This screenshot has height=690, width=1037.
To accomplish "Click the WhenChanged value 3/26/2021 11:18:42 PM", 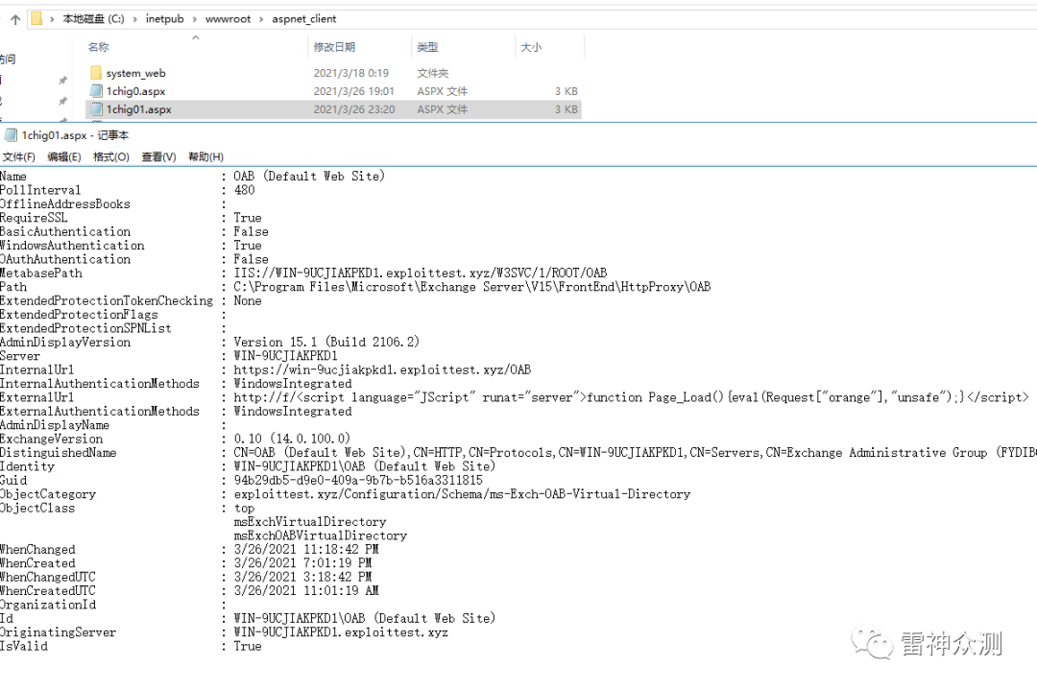I will [306, 550].
